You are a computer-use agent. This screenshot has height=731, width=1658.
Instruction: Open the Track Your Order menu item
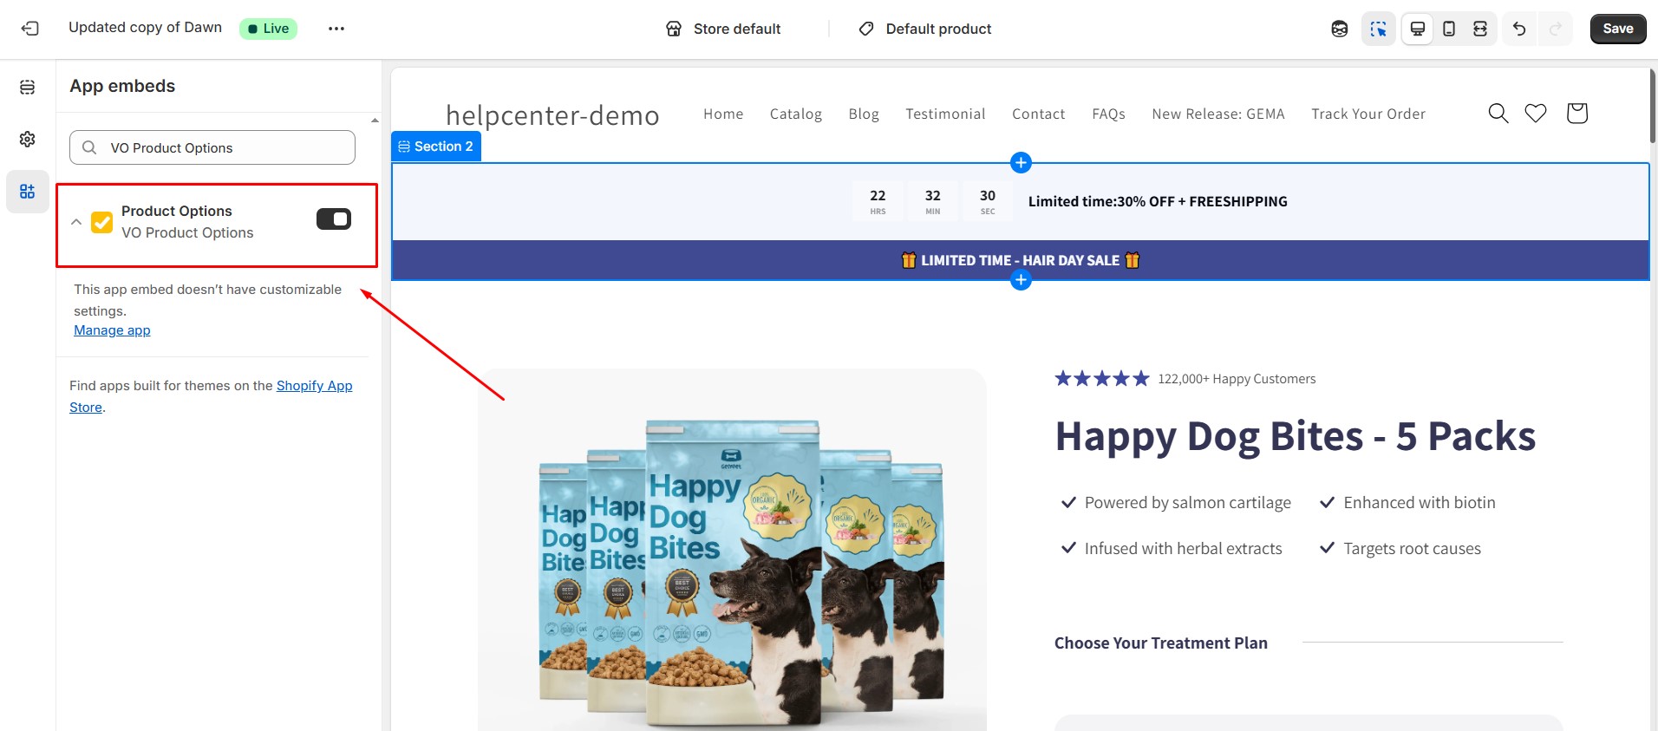(x=1368, y=114)
